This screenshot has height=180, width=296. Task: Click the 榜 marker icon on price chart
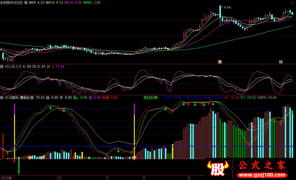220,62
